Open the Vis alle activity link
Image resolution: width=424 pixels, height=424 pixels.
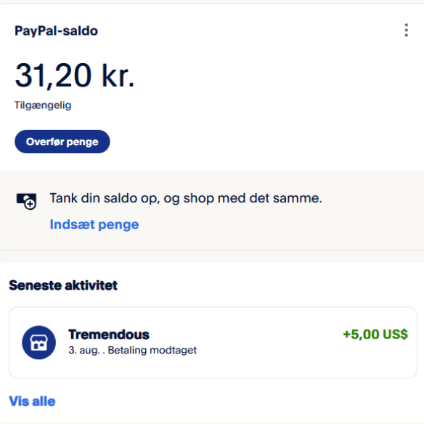32,401
